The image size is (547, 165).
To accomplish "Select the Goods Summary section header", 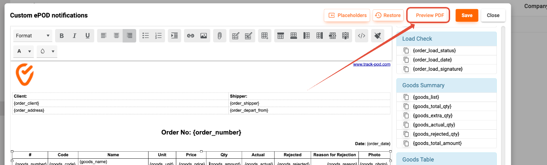I will tap(447, 85).
